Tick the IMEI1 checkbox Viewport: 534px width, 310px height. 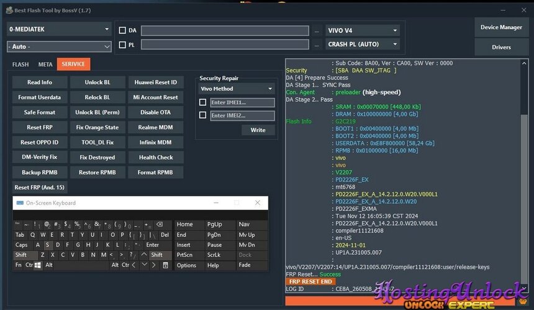[202, 102]
